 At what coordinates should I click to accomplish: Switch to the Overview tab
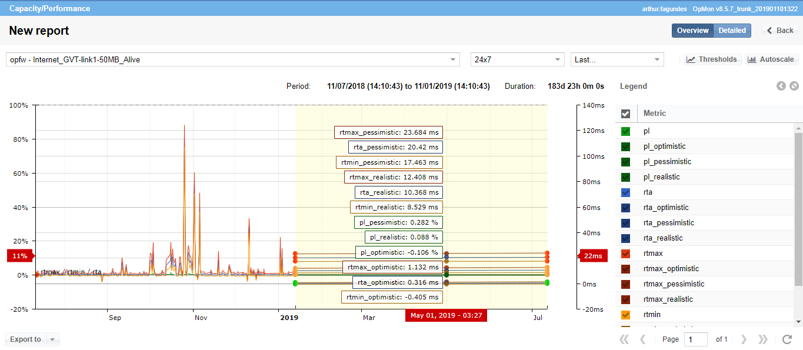pyautogui.click(x=692, y=31)
